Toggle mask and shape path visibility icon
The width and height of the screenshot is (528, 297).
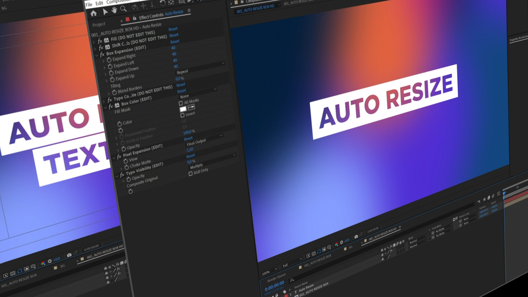(x=318, y=251)
